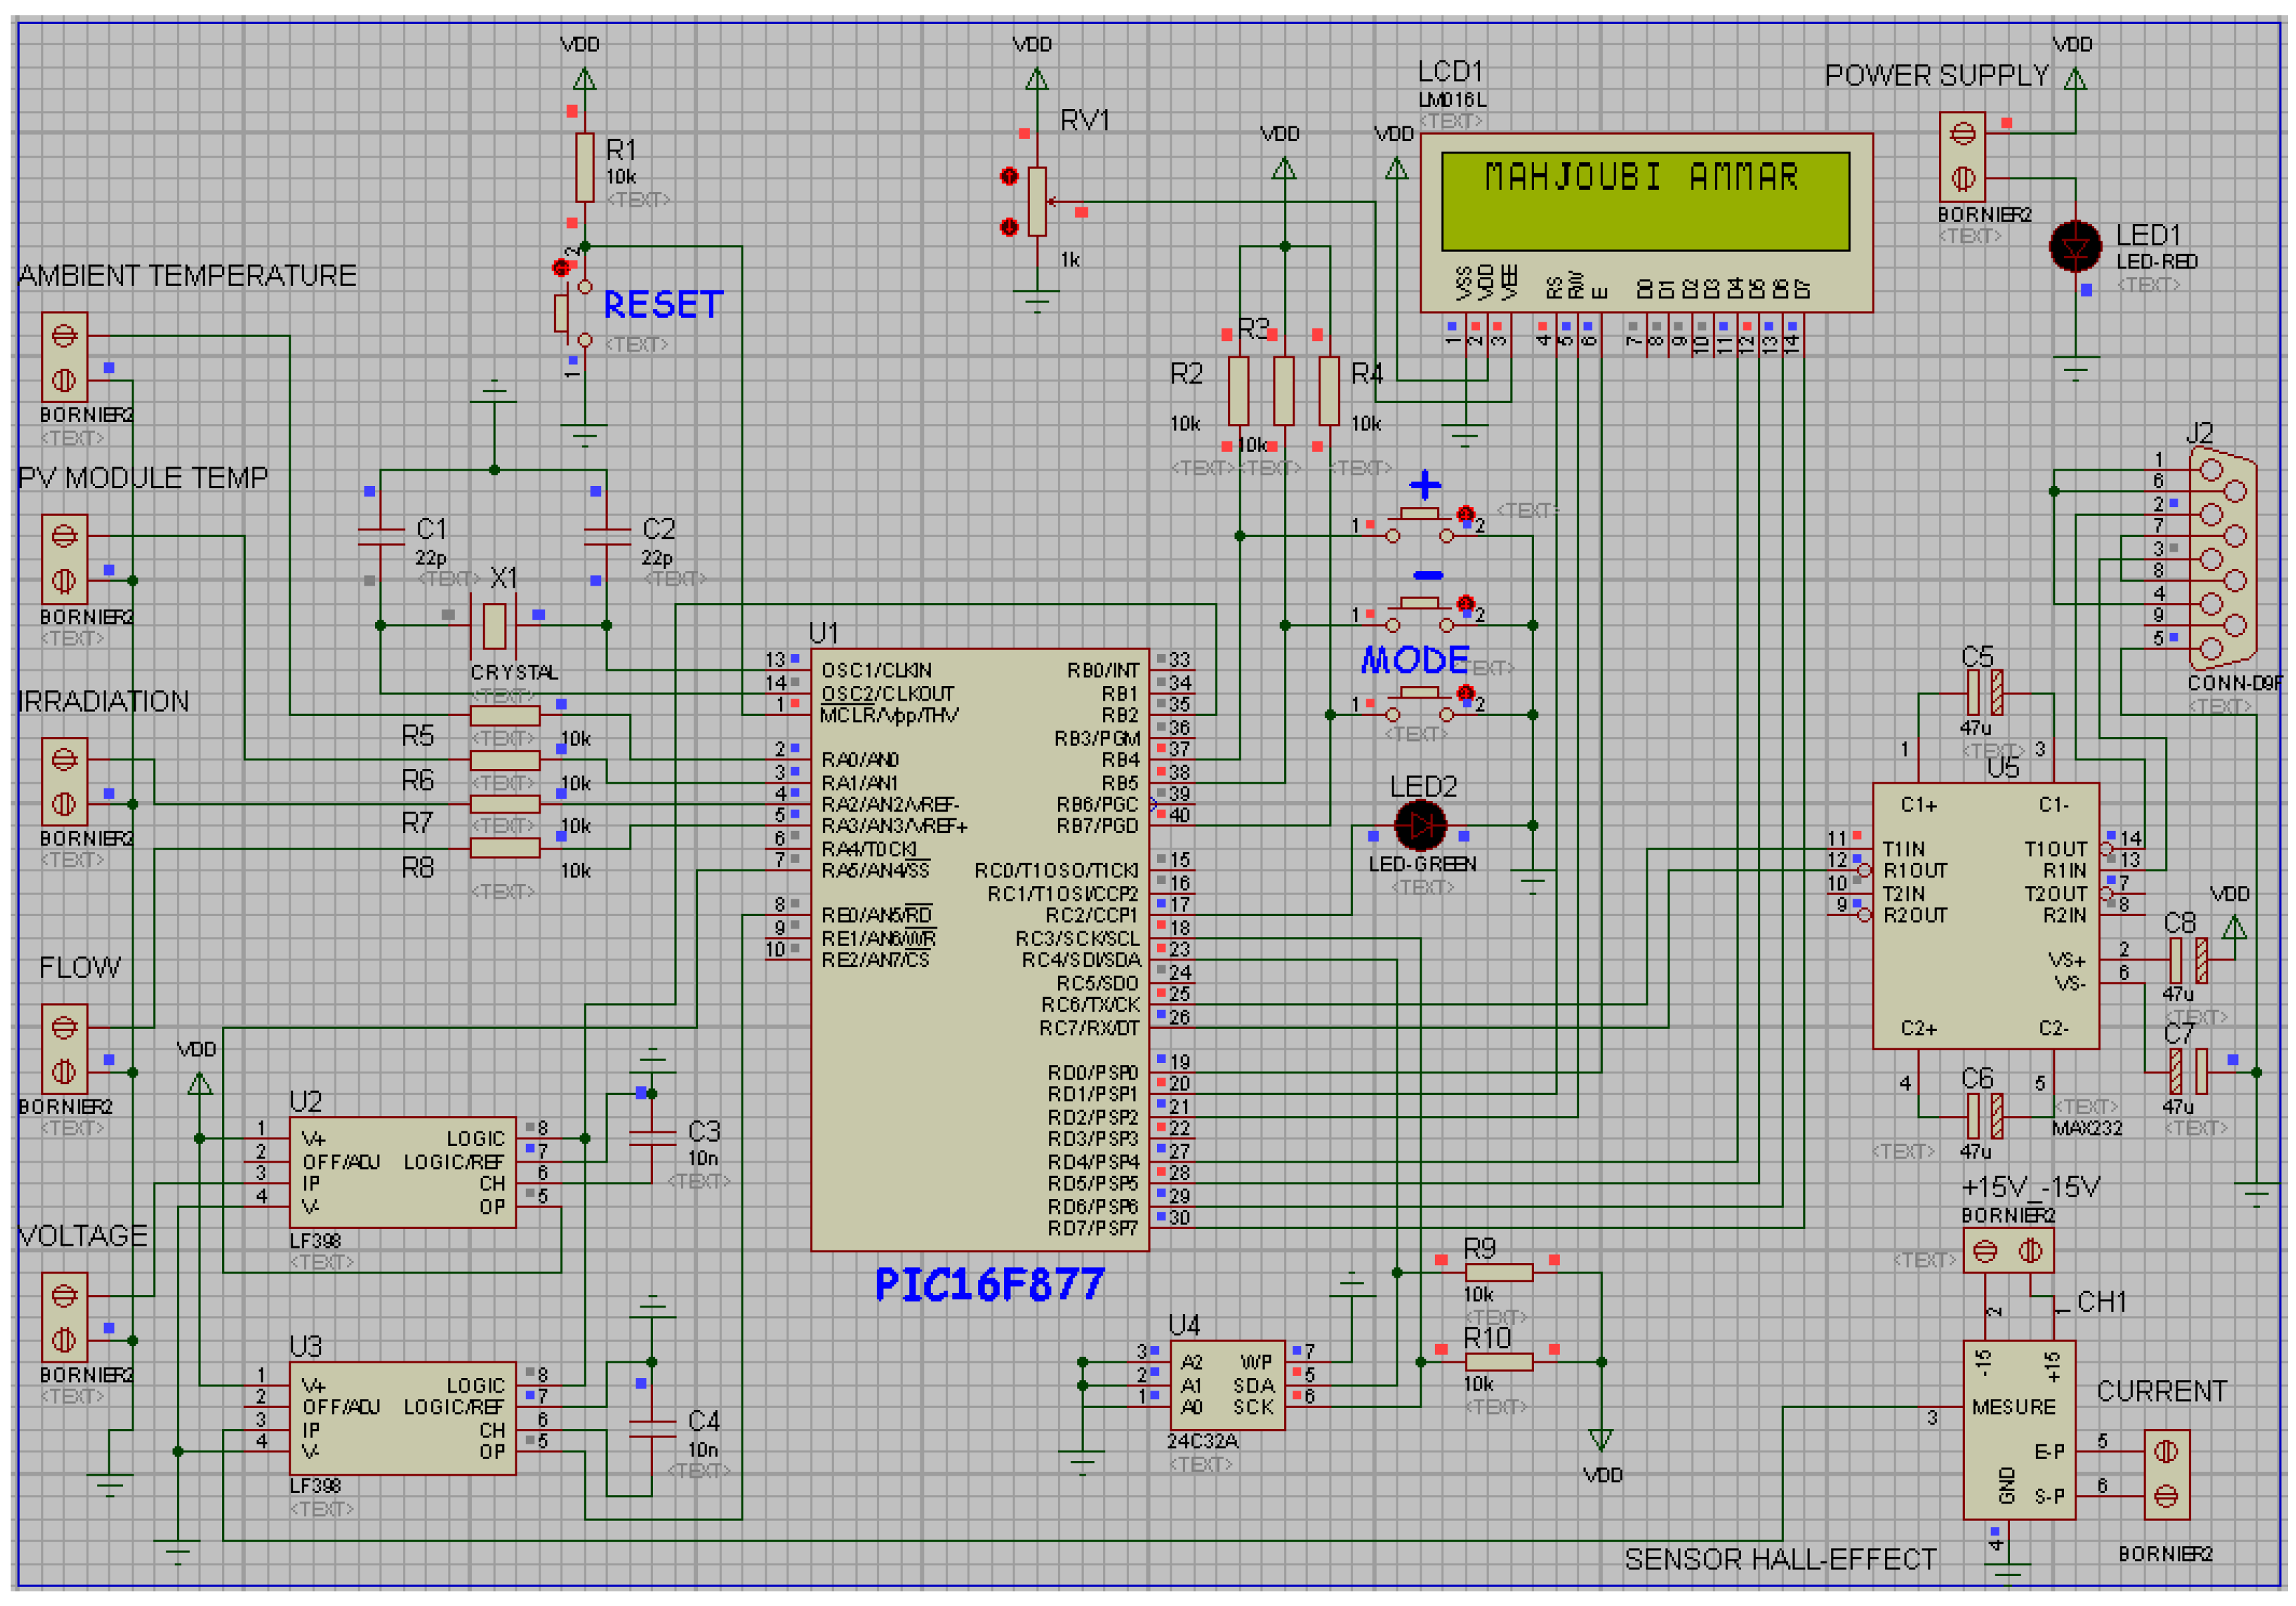Click the LED1 red LED symbol

(2075, 247)
